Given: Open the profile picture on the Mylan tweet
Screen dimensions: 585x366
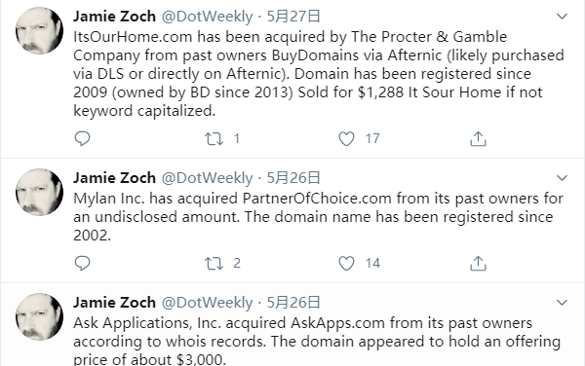Looking at the screenshot, I should (x=40, y=193).
